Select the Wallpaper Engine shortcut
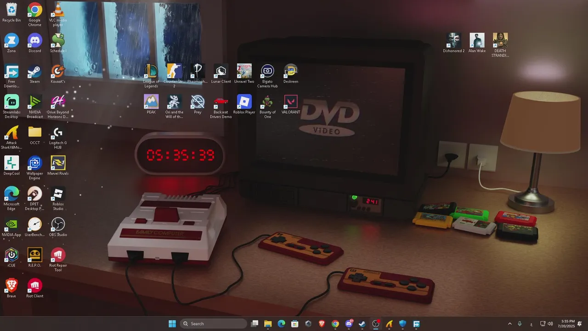Screen dimensions: 588x331 (34, 168)
